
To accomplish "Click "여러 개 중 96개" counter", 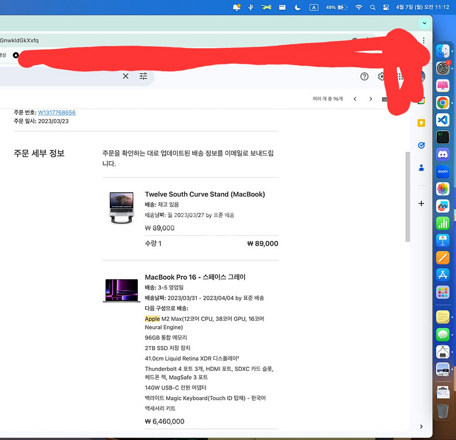I will point(327,99).
